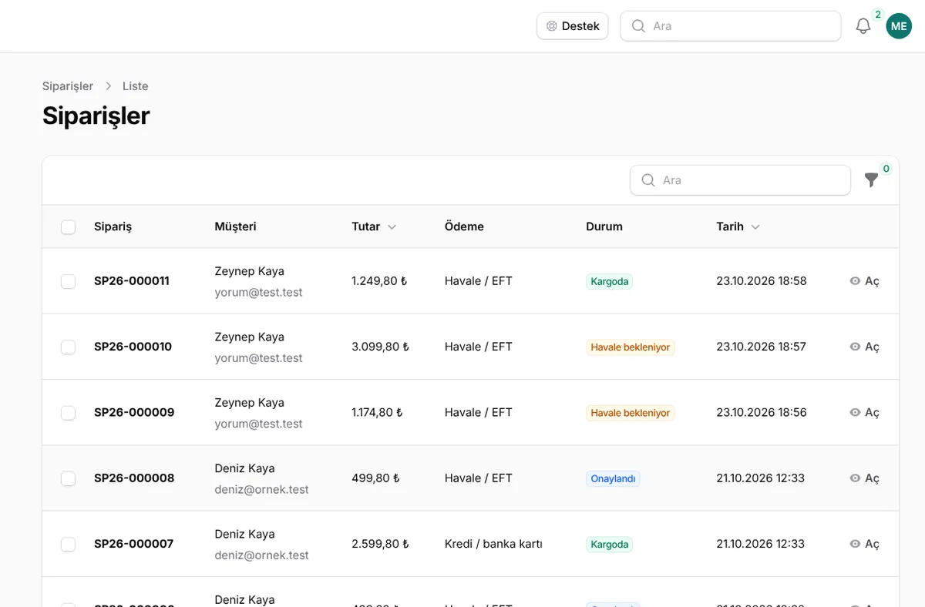Click the Durum column header

click(604, 226)
